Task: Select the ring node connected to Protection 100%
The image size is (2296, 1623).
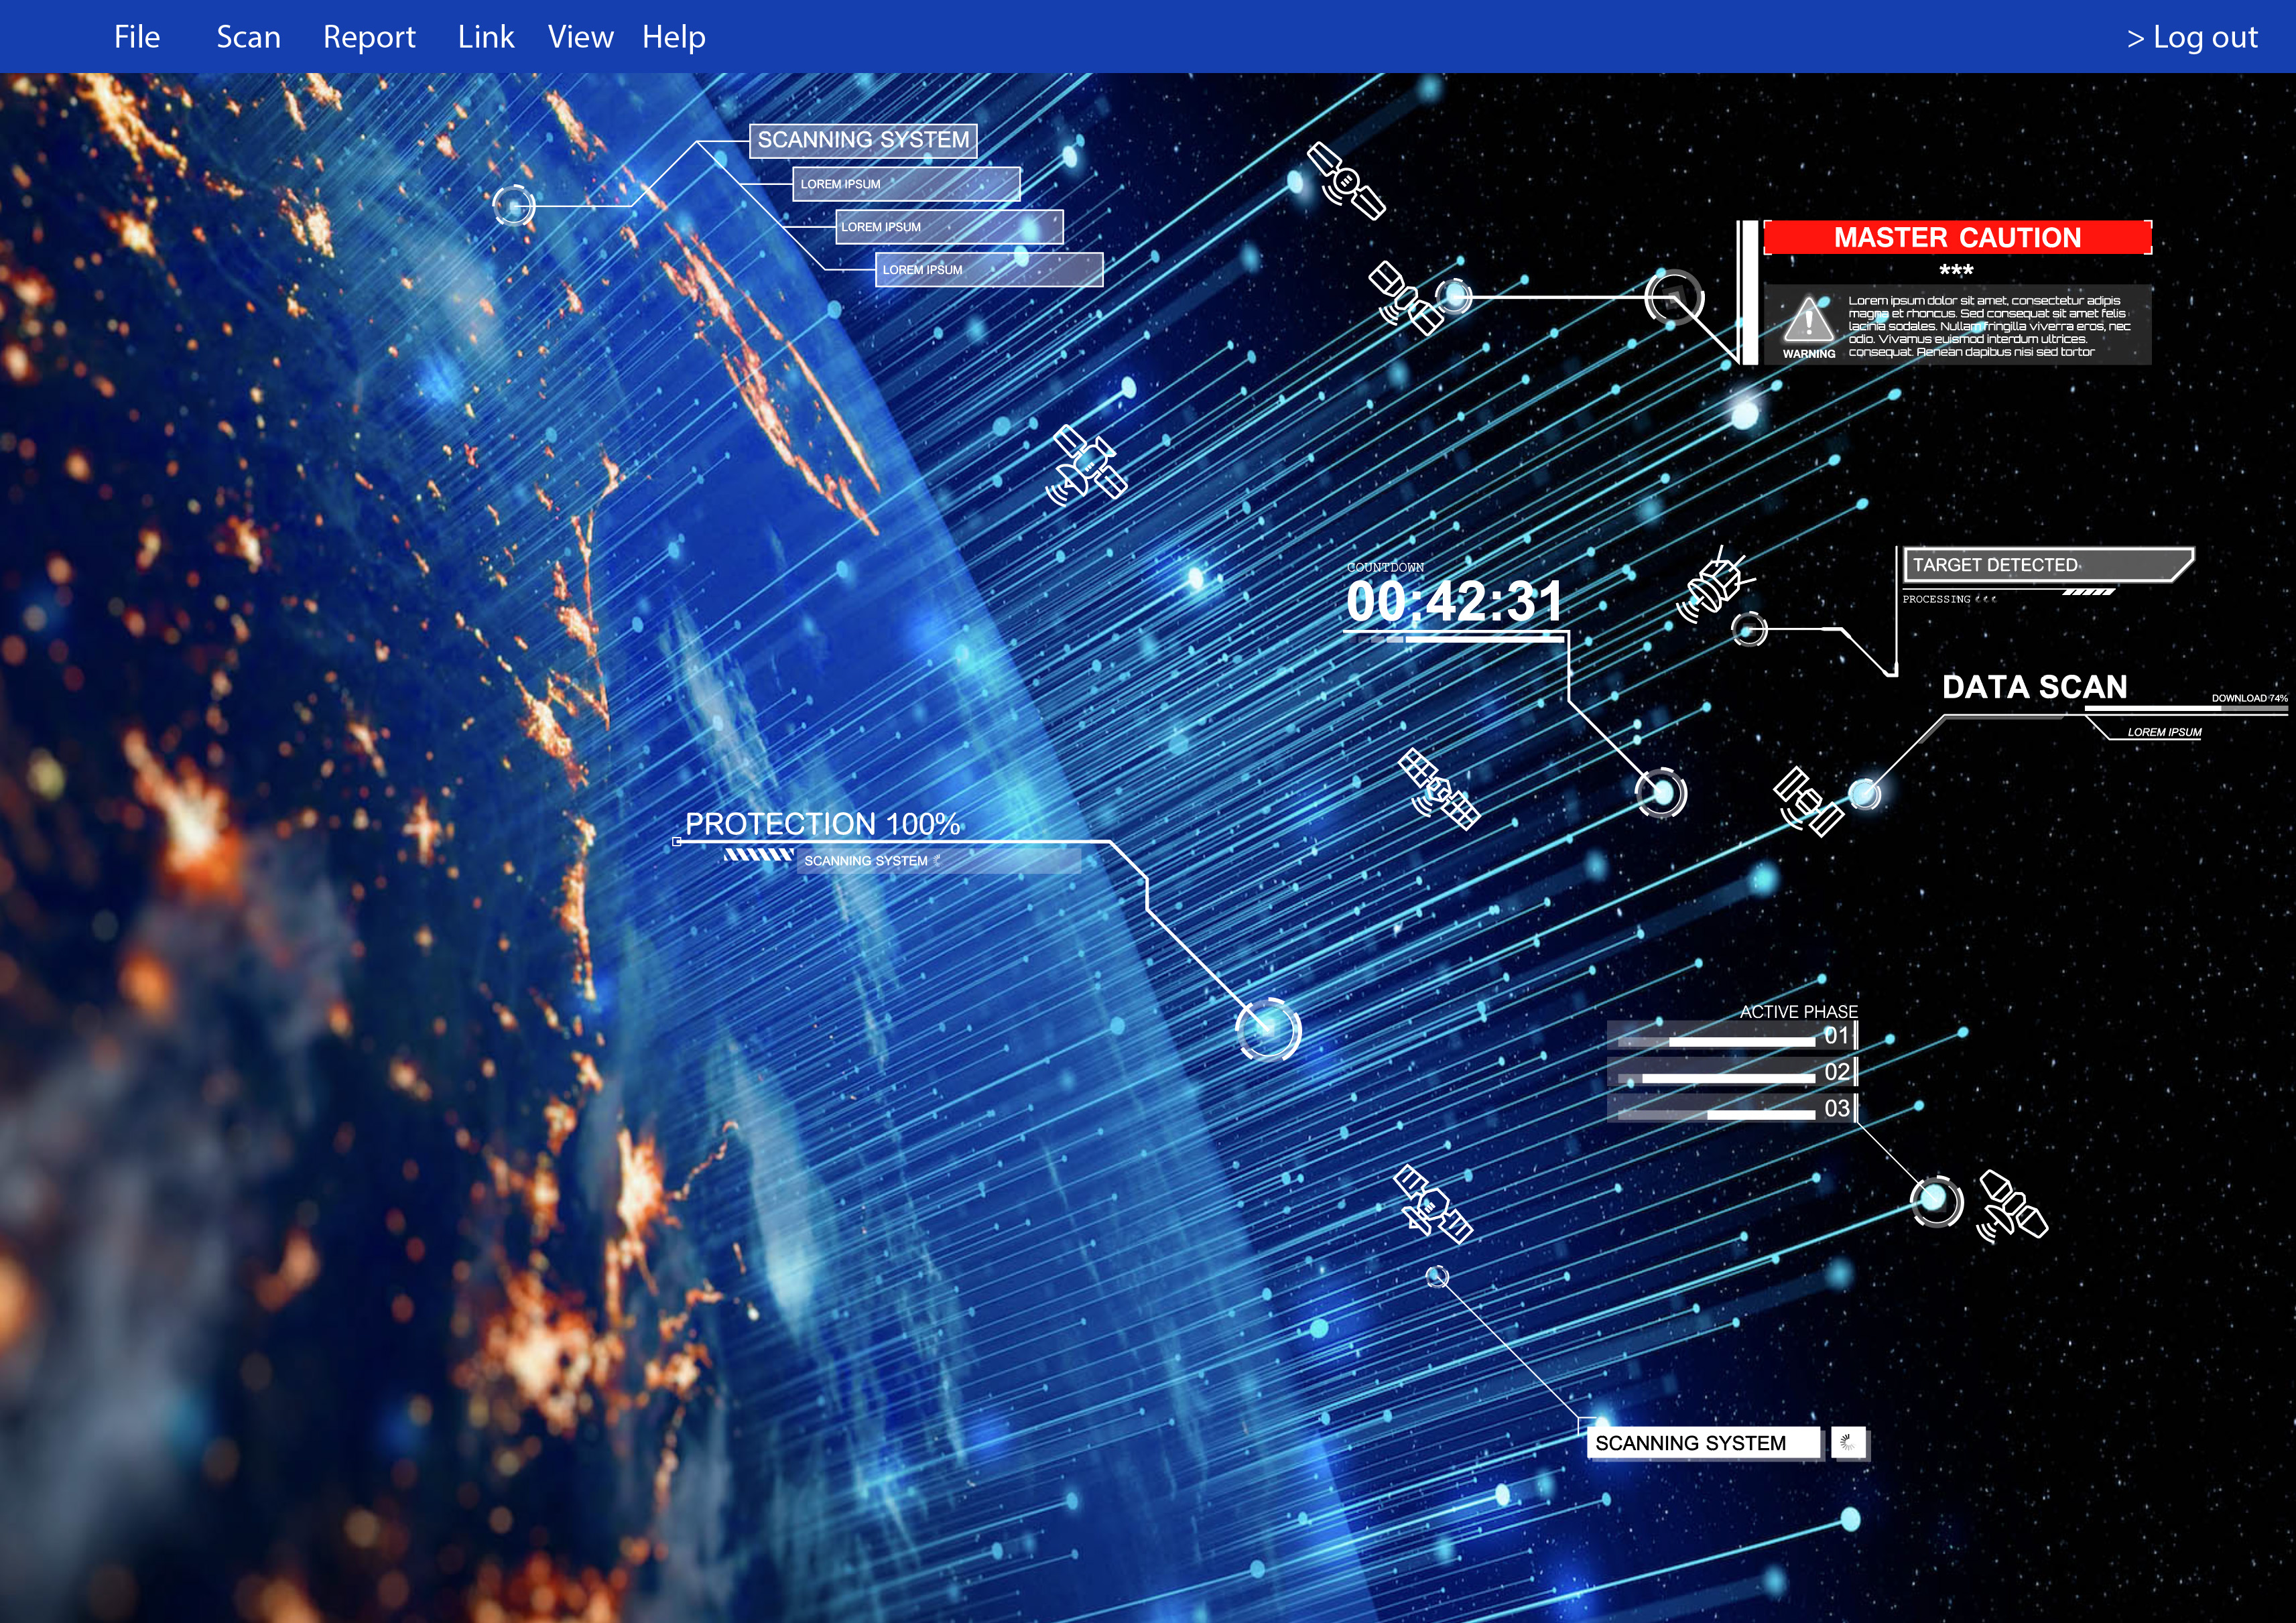Action: click(x=1268, y=1028)
